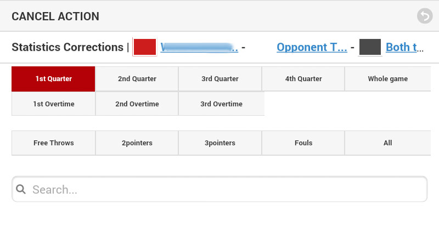Screen dimensions: 439x227
Task: Click the dark gray team swatch
Action: click(x=370, y=47)
